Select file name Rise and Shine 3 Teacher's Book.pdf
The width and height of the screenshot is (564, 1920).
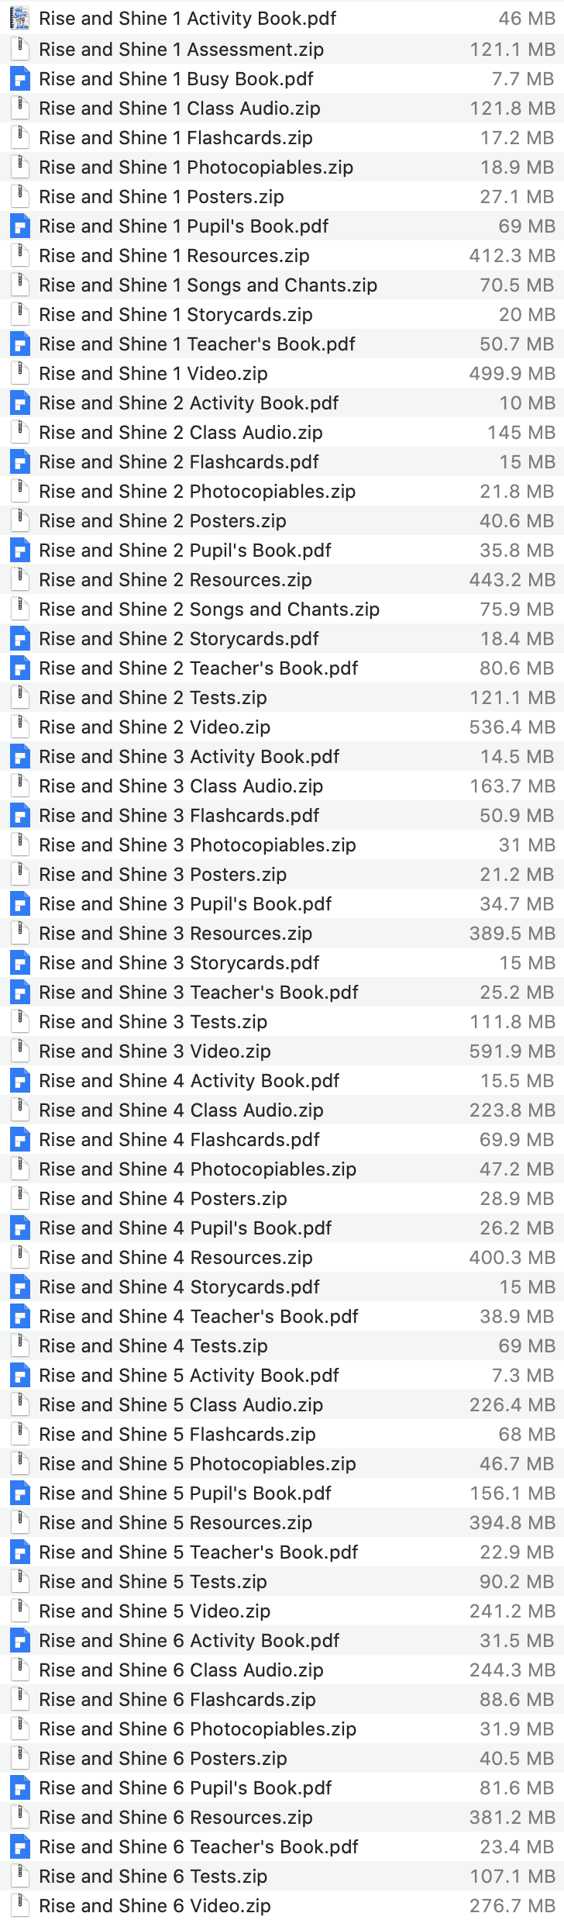coord(198,993)
